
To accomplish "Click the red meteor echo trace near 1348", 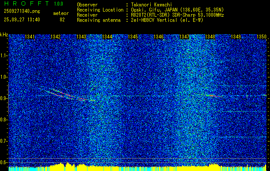I will [213, 95].
